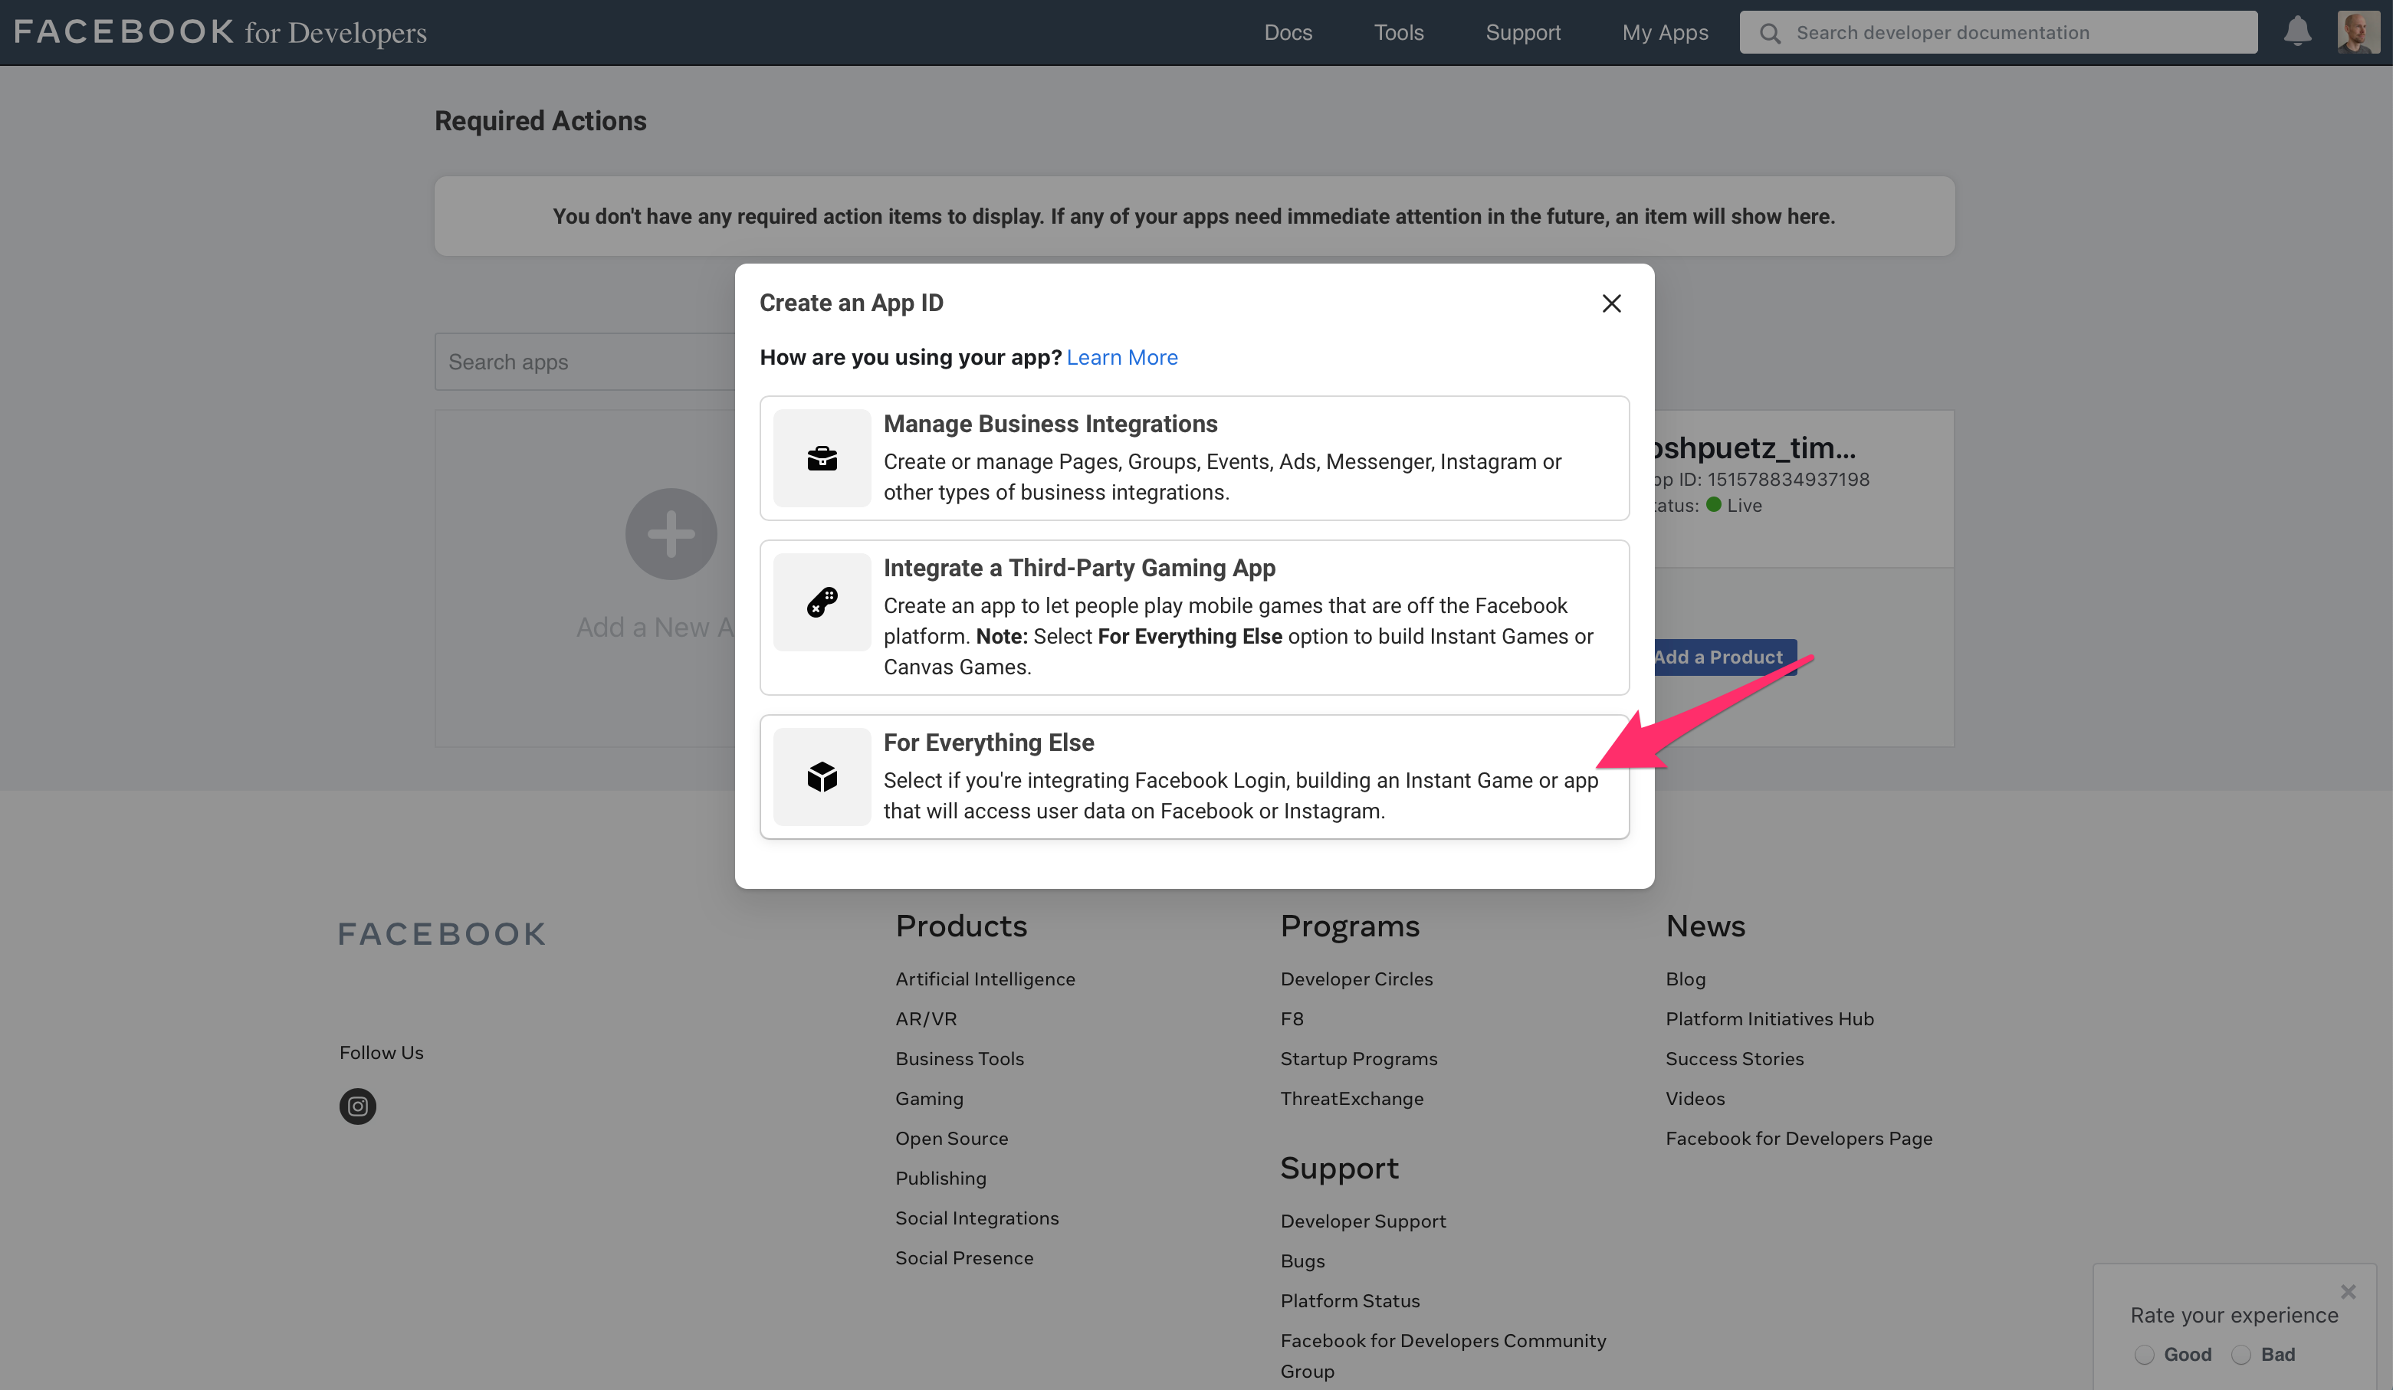Viewport: 2393px width, 1390px height.
Task: Open the ThreatExchange link
Action: pyautogui.click(x=1352, y=1099)
